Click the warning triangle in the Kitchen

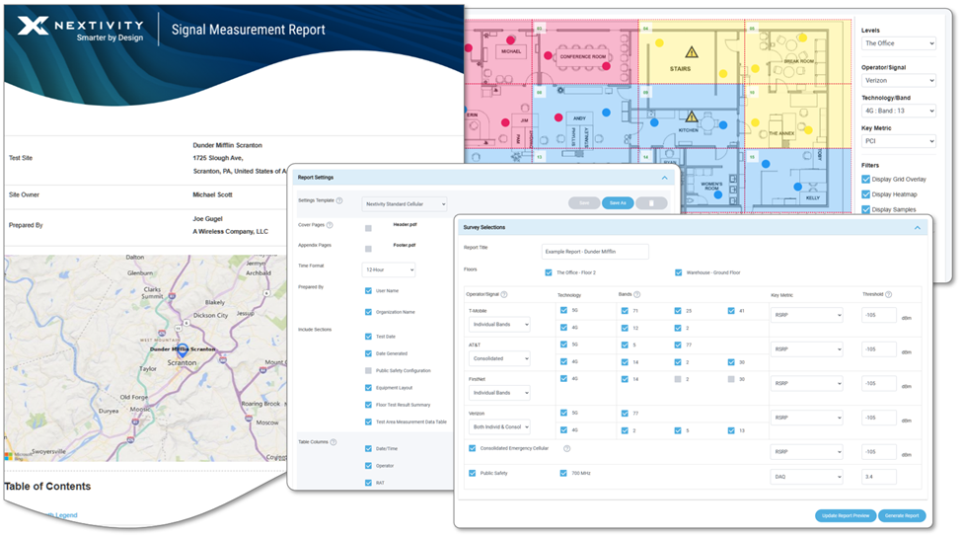click(x=692, y=116)
